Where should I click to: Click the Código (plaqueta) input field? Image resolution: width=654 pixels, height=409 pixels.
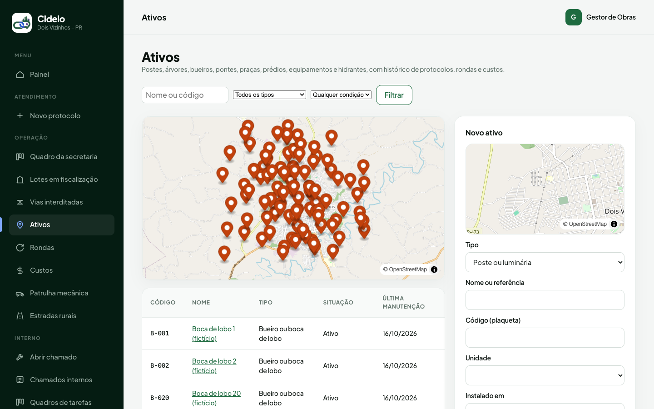(x=545, y=338)
